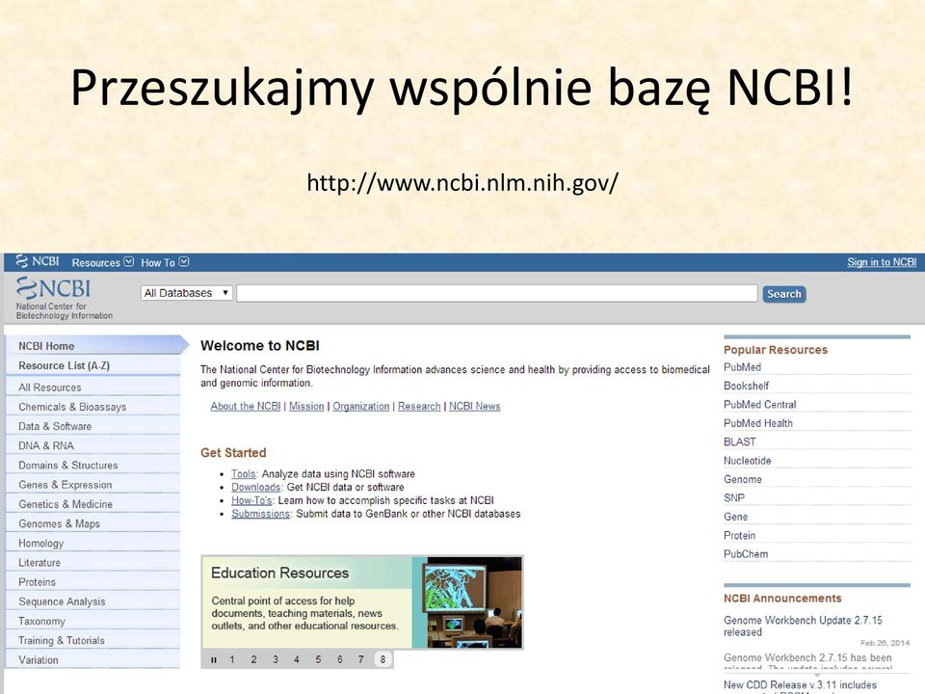Open the Submissions link
This screenshot has width=925, height=694.
pos(261,514)
